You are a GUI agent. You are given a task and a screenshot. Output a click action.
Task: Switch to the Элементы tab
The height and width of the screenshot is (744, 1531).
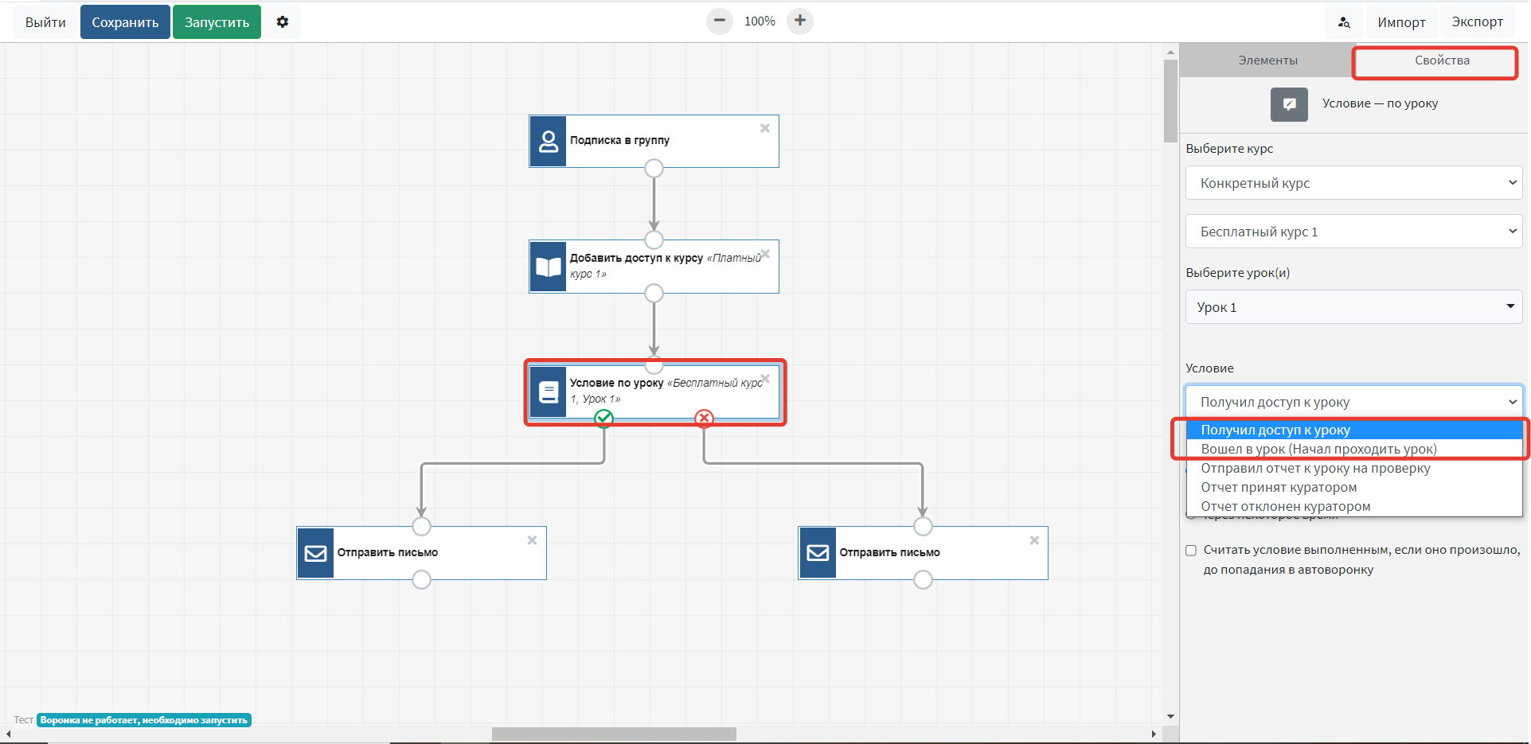tap(1267, 60)
